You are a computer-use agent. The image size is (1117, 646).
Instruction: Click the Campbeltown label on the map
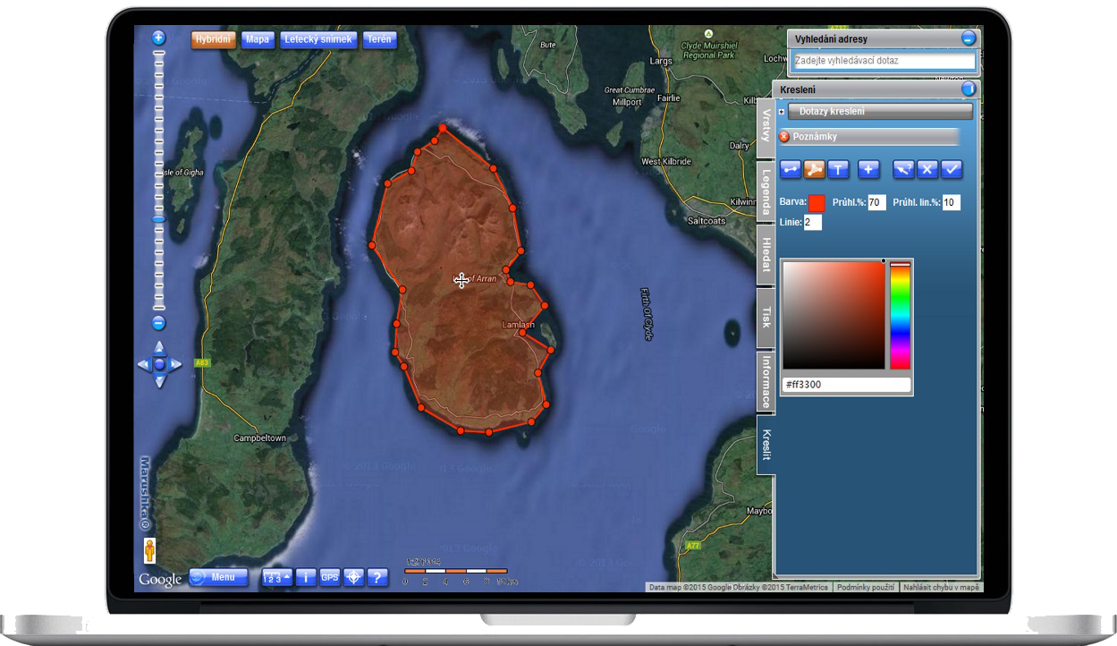pyautogui.click(x=259, y=438)
